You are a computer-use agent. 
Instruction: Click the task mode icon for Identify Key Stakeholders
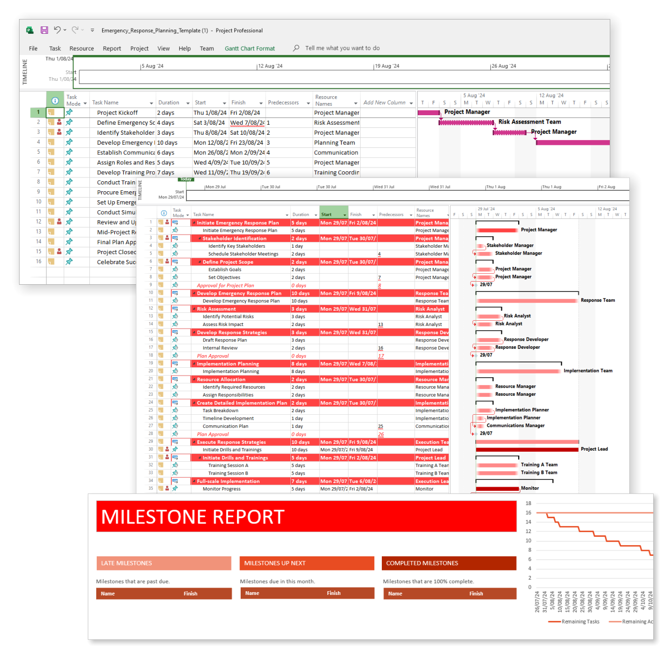pos(175,246)
